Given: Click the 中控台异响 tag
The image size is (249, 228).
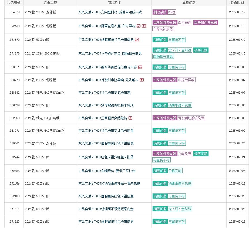Looking at the screenshot, I should (186, 80).
